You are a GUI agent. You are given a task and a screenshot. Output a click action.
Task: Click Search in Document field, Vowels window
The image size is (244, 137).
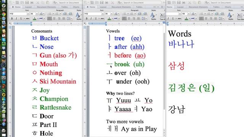click(140, 3)
